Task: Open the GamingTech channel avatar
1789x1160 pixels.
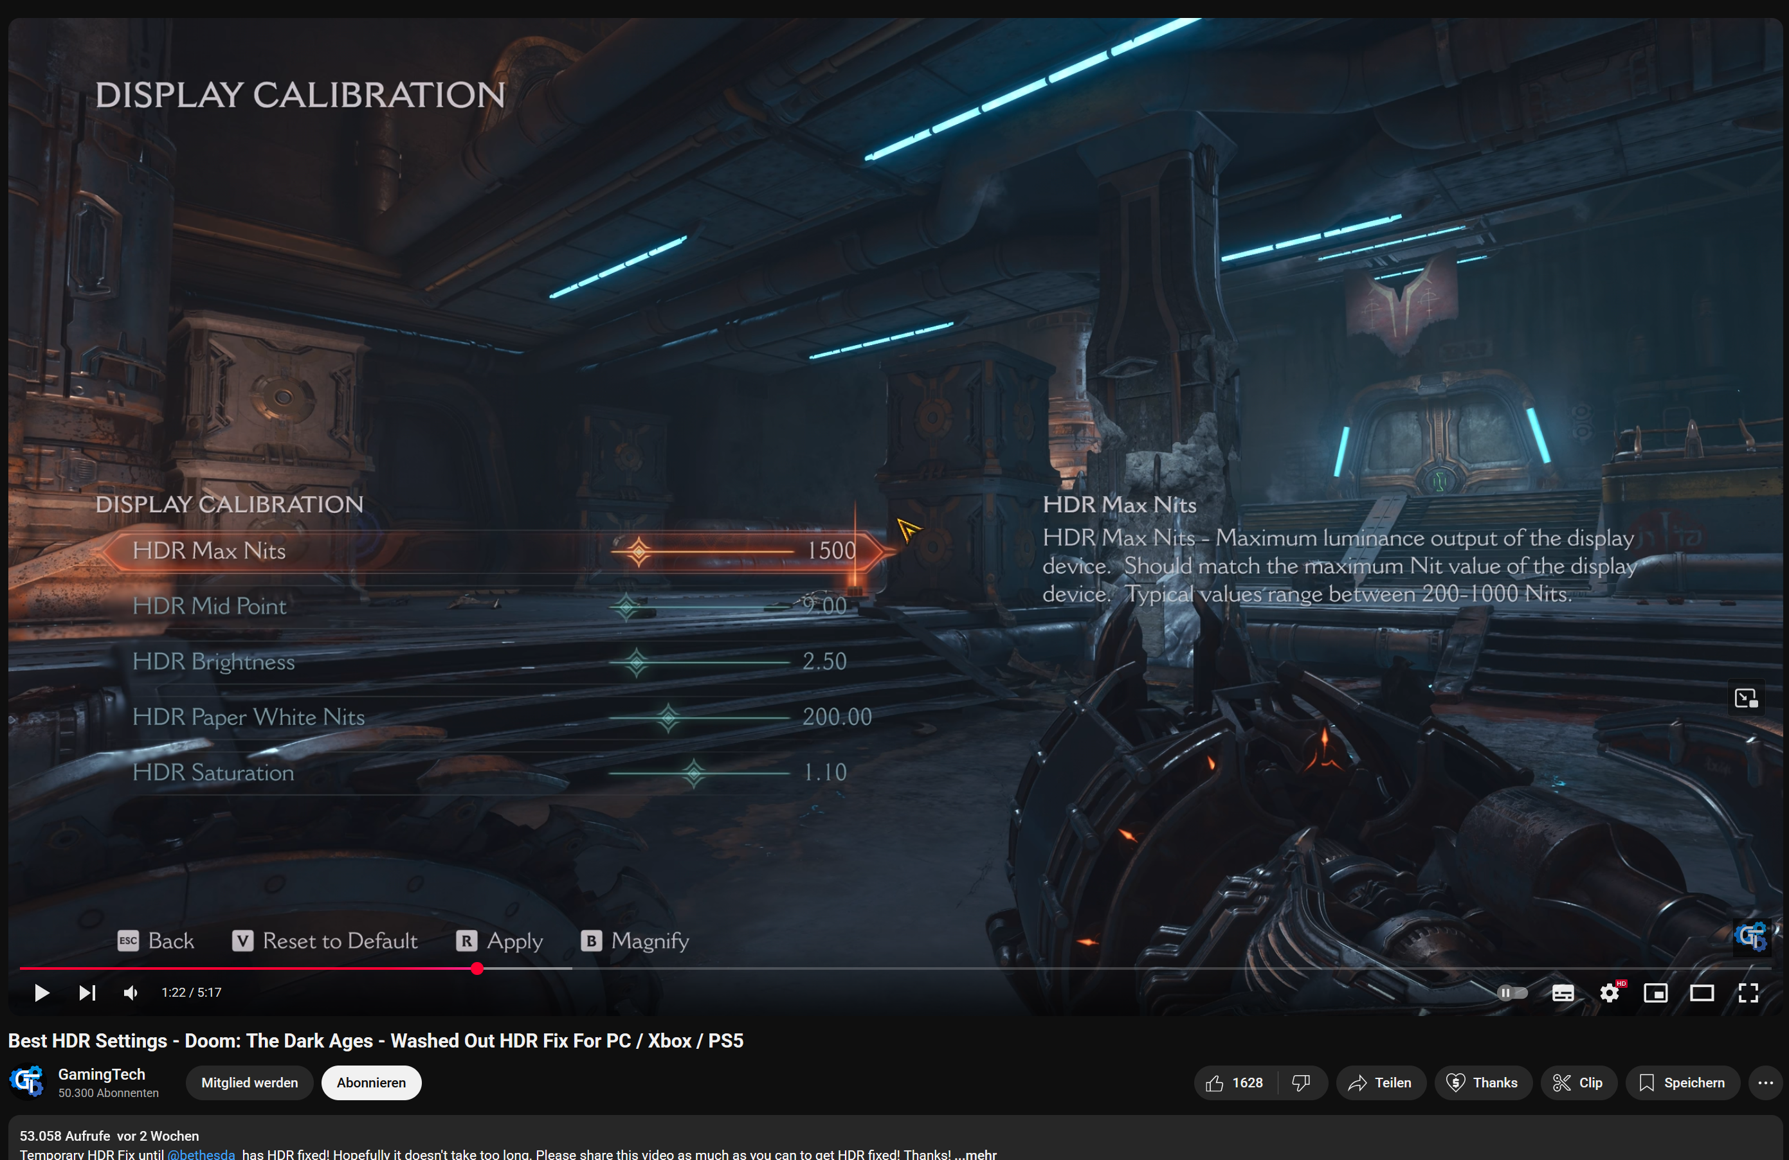Action: (26, 1083)
